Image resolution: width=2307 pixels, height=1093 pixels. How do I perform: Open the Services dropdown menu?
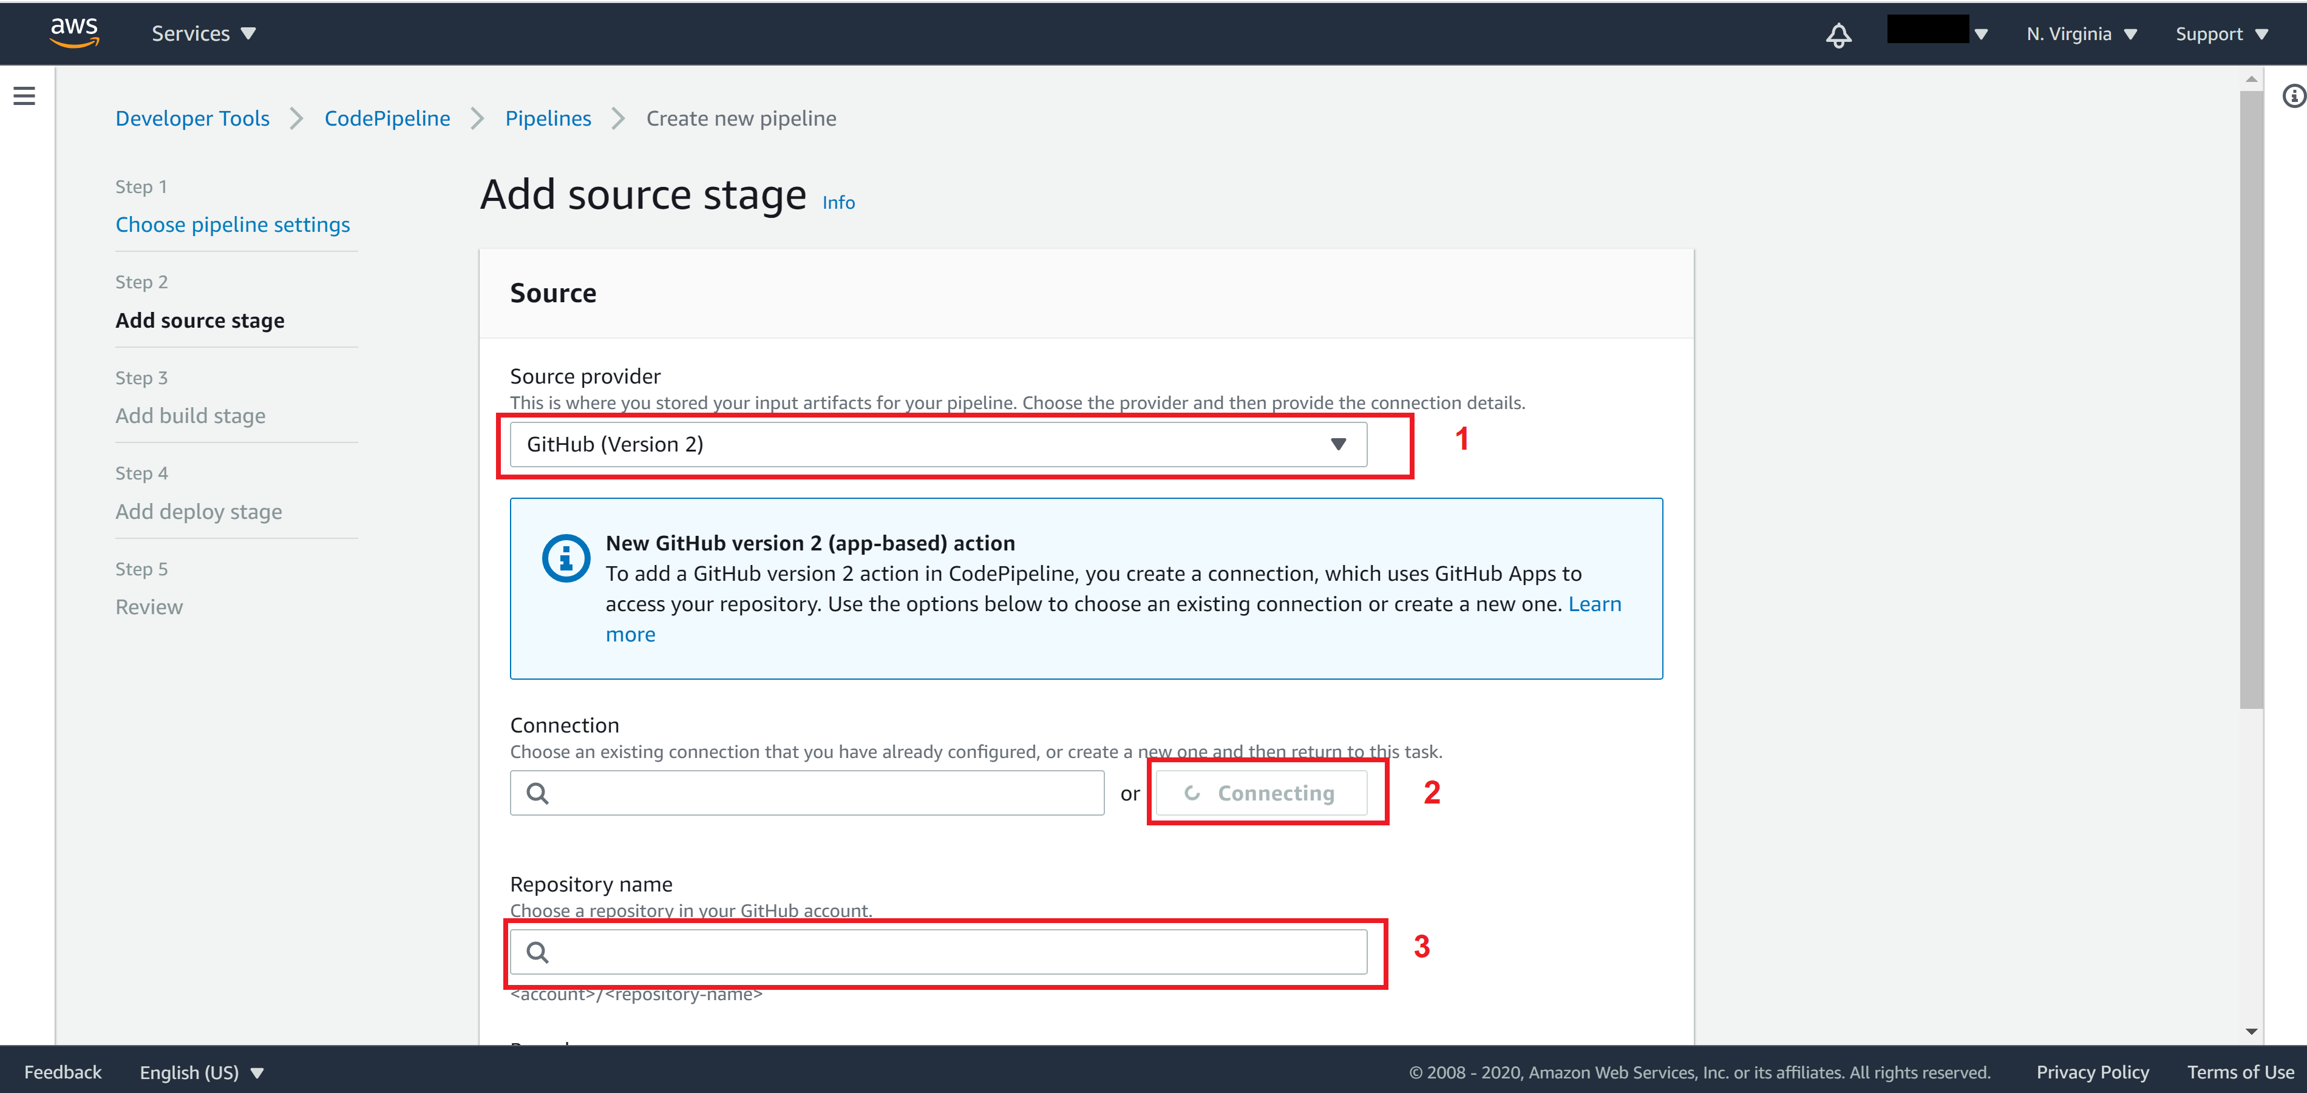coord(203,34)
